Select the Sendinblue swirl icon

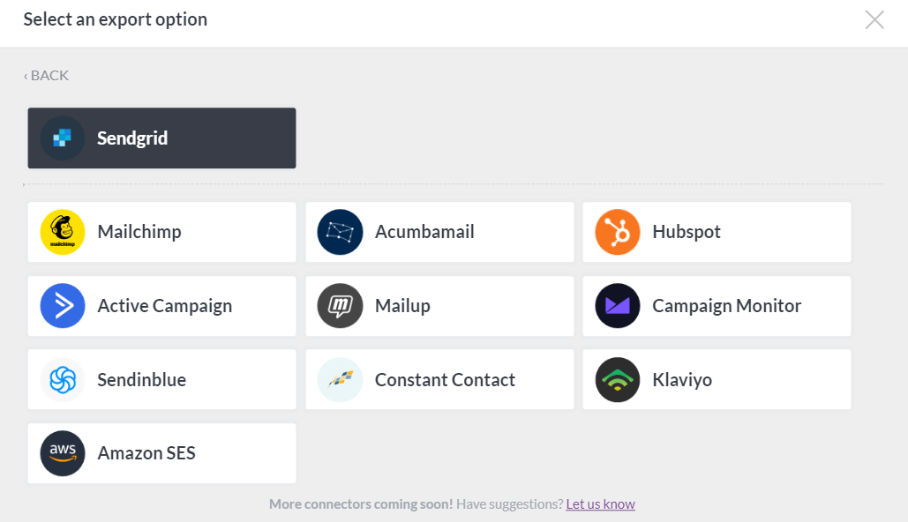62,379
